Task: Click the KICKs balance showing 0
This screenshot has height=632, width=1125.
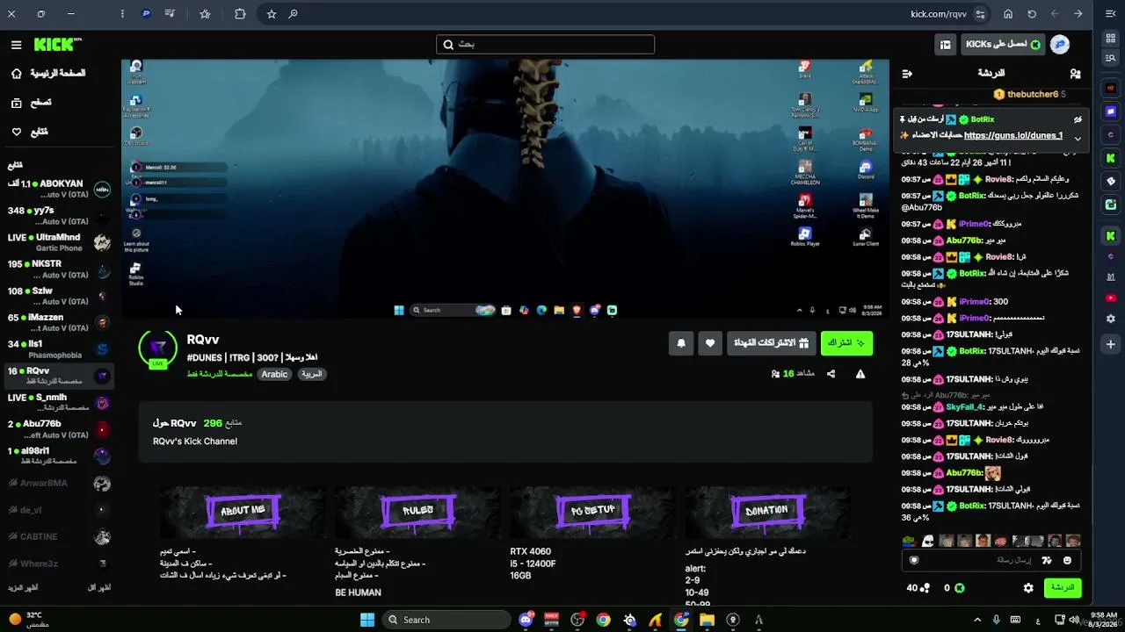Action: (953, 588)
